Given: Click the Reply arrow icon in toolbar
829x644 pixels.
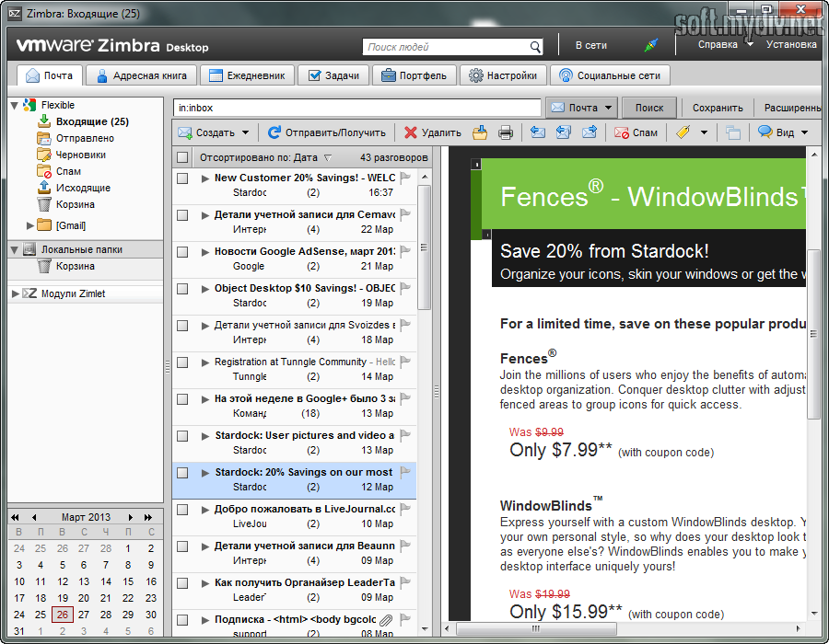Looking at the screenshot, I should (x=538, y=132).
